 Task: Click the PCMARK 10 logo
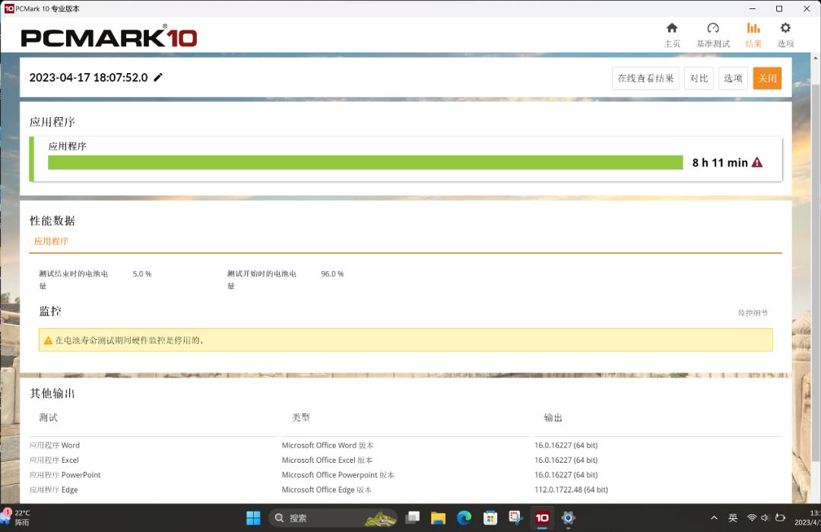(109, 36)
